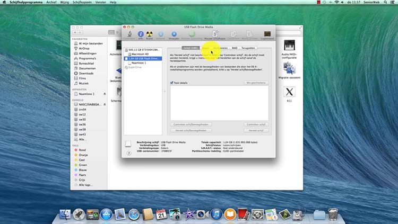Switch to the Terugzetten tab
This screenshot has width=398, height=224.
(x=248, y=48)
